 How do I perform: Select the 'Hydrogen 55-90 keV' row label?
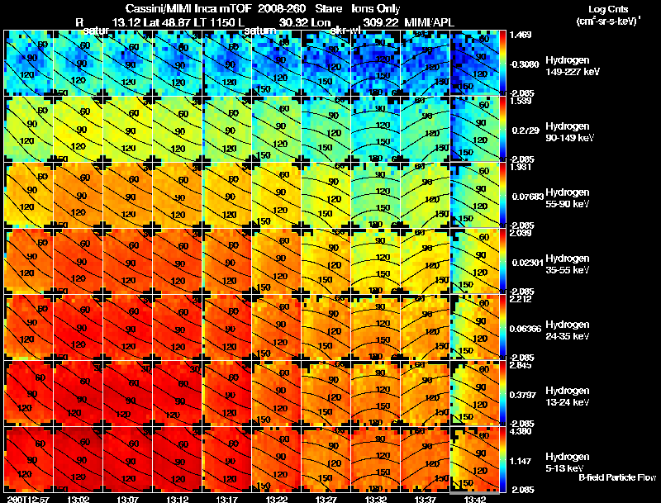click(x=568, y=197)
